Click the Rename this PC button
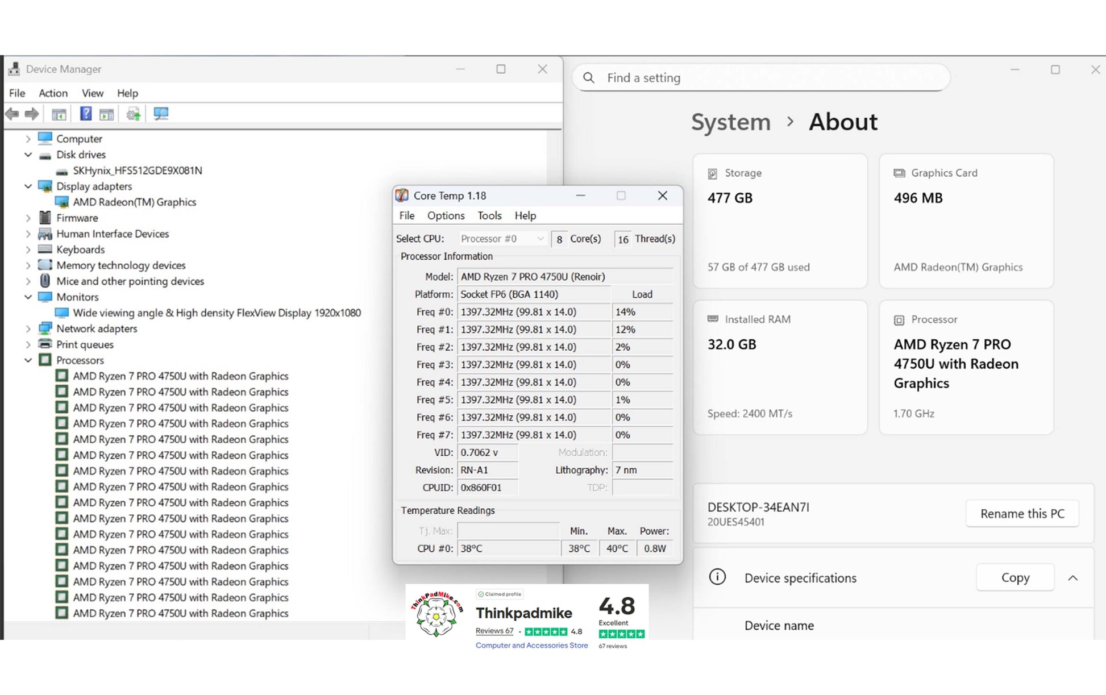The width and height of the screenshot is (1106, 695). click(x=1022, y=514)
